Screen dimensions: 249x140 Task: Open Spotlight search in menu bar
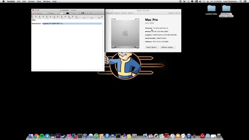pyautogui.click(x=240, y=1)
